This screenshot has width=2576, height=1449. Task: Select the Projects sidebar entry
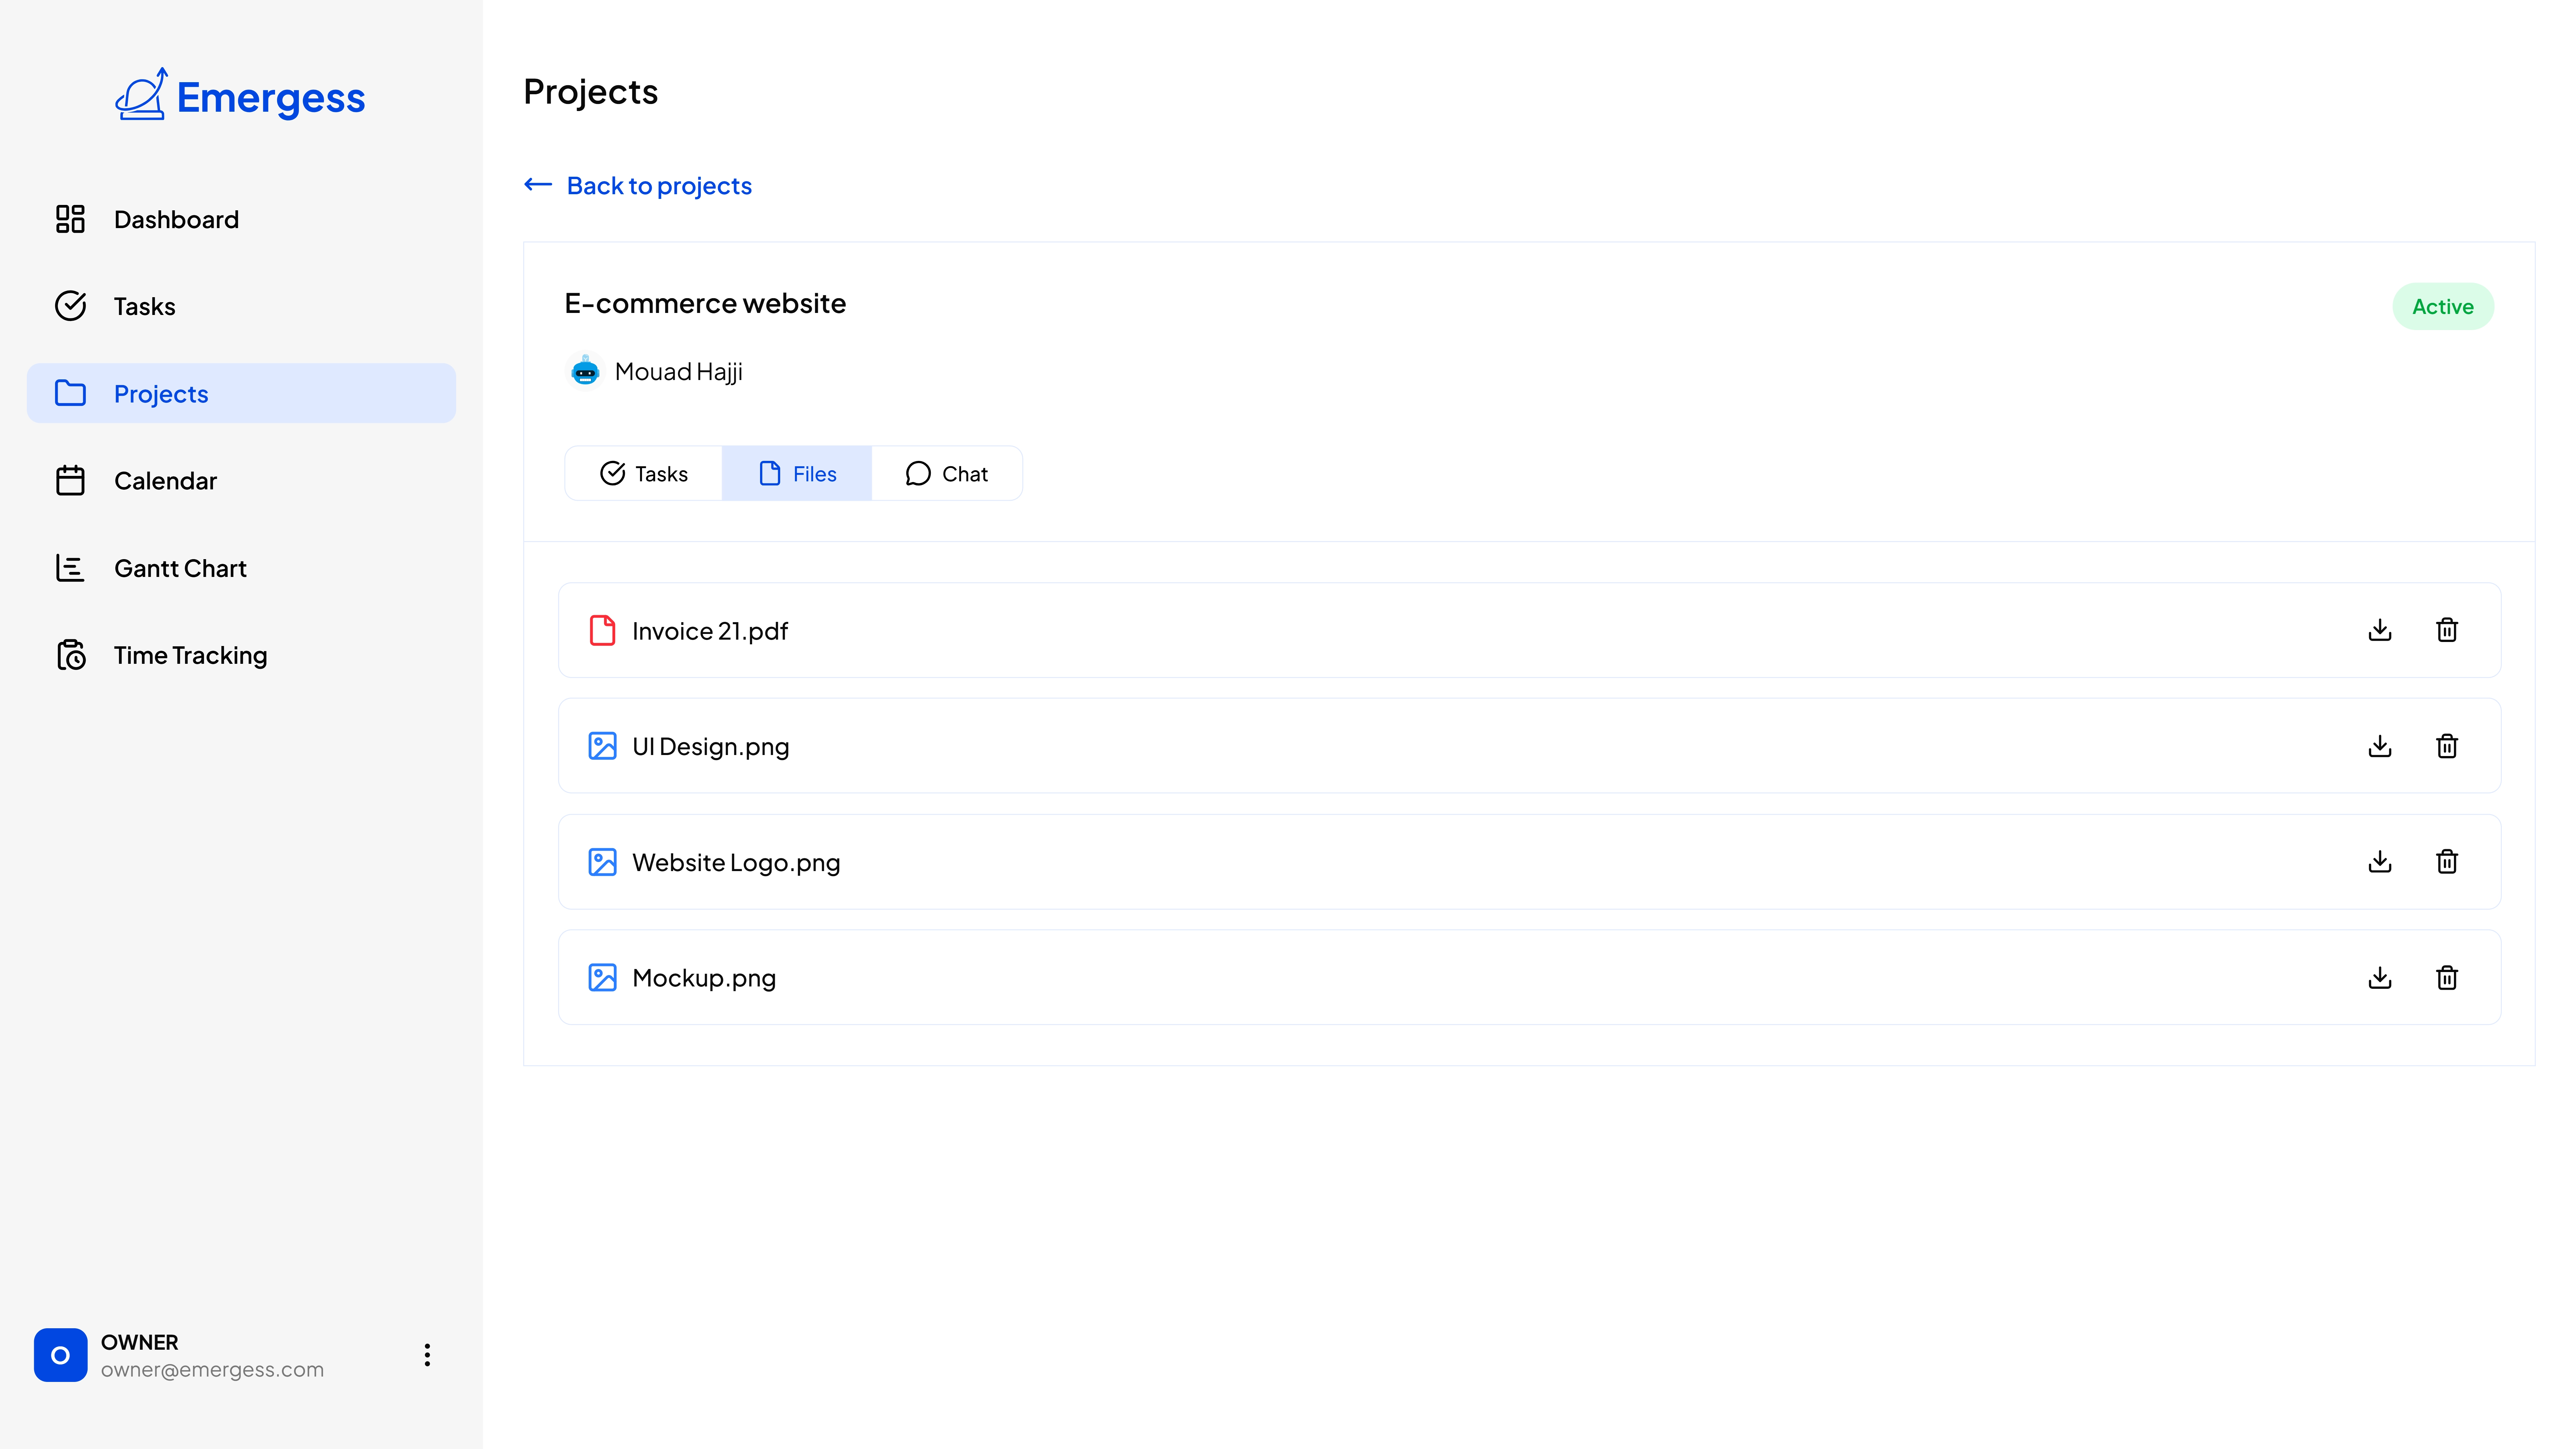tap(161, 393)
